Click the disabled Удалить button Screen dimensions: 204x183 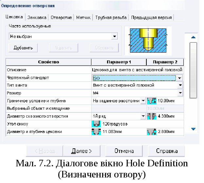point(64,48)
